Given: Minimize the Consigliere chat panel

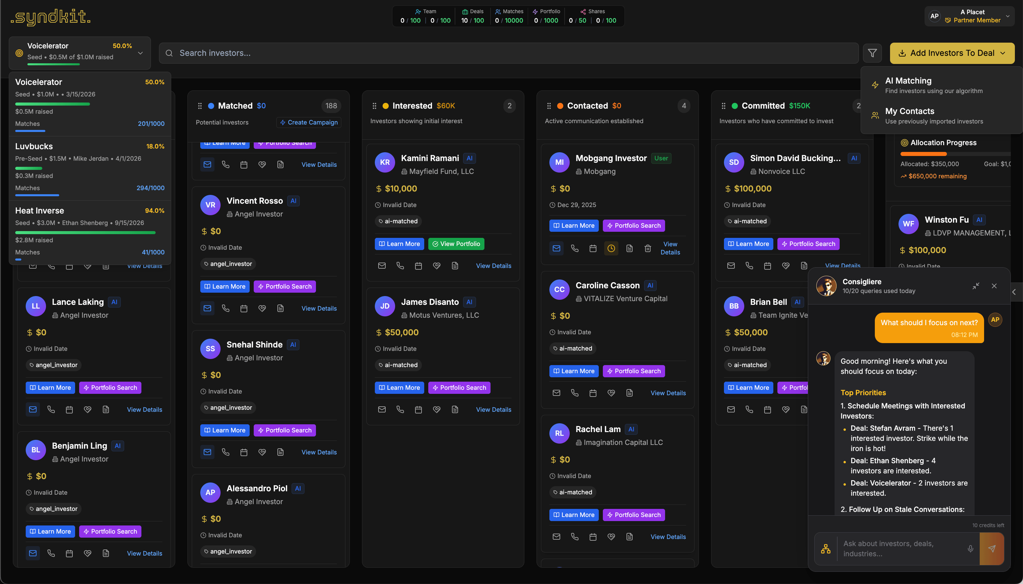Looking at the screenshot, I should pos(976,286).
